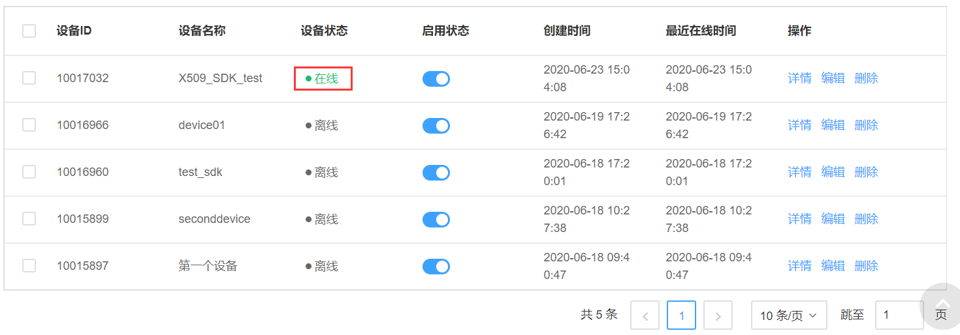960x335 pixels.
Task: Turn off test_sdk enable switch
Action: pyautogui.click(x=436, y=173)
